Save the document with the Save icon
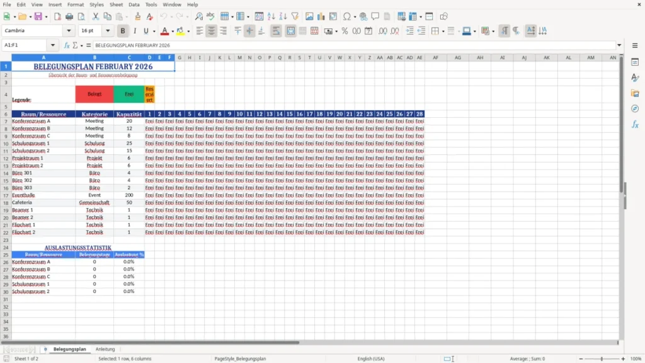The height and width of the screenshot is (363, 645). coord(38,16)
